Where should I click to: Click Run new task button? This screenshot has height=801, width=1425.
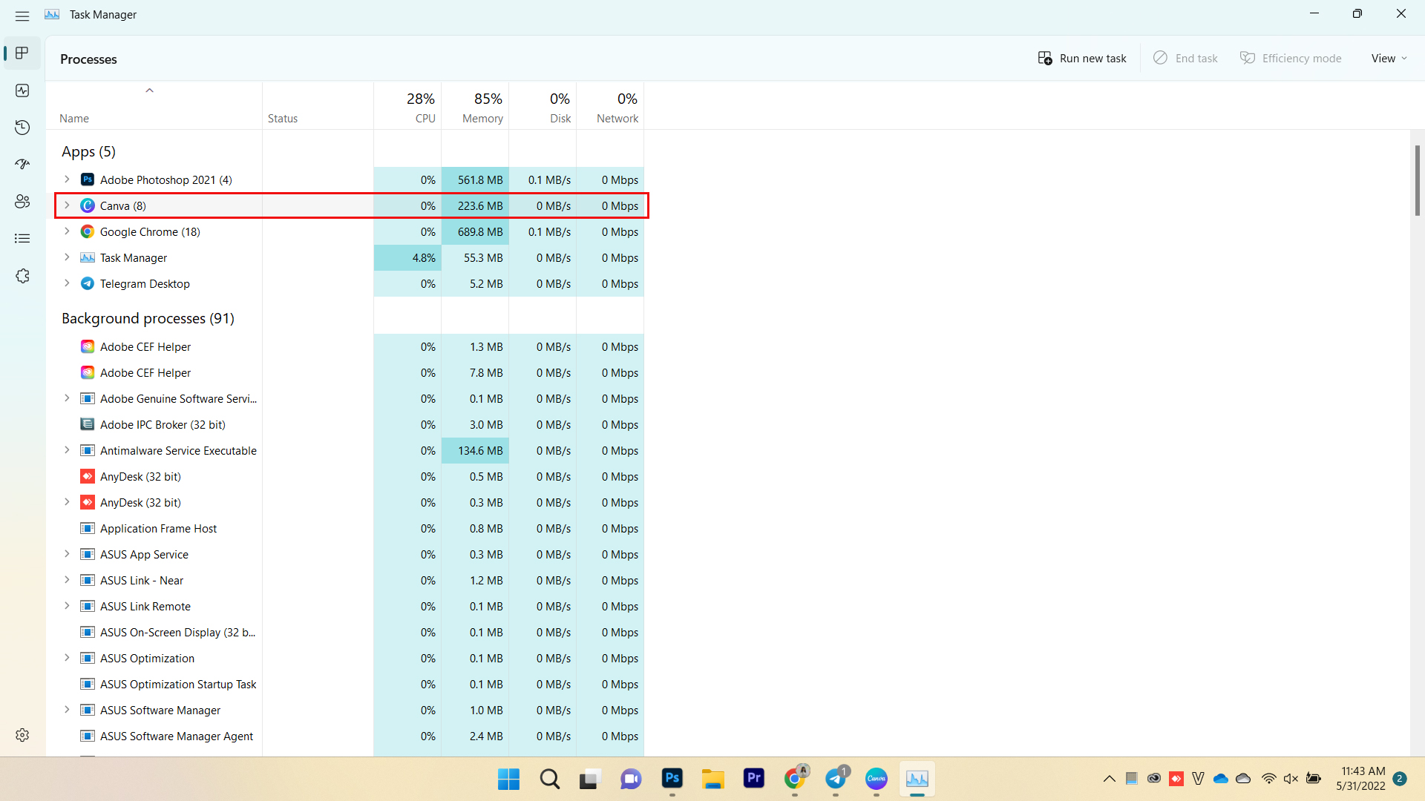[x=1082, y=59]
